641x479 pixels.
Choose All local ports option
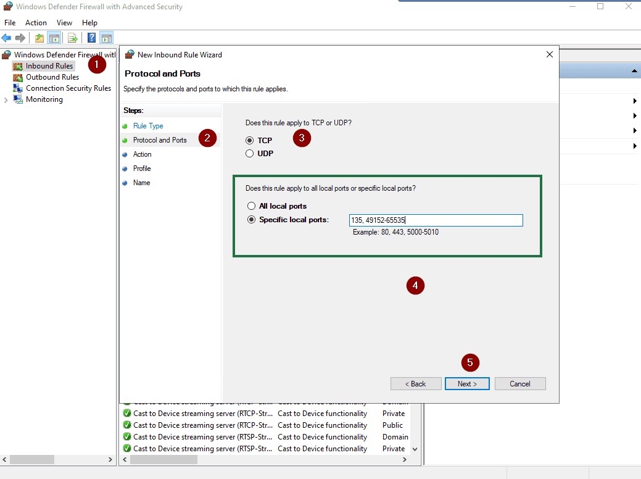(x=251, y=206)
